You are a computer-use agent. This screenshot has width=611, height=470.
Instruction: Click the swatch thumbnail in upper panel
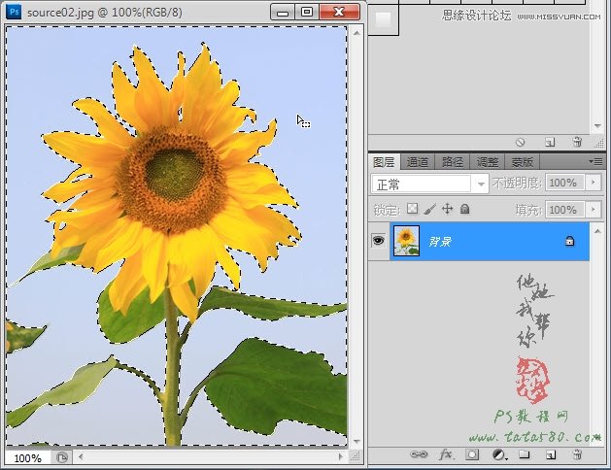pos(384,18)
